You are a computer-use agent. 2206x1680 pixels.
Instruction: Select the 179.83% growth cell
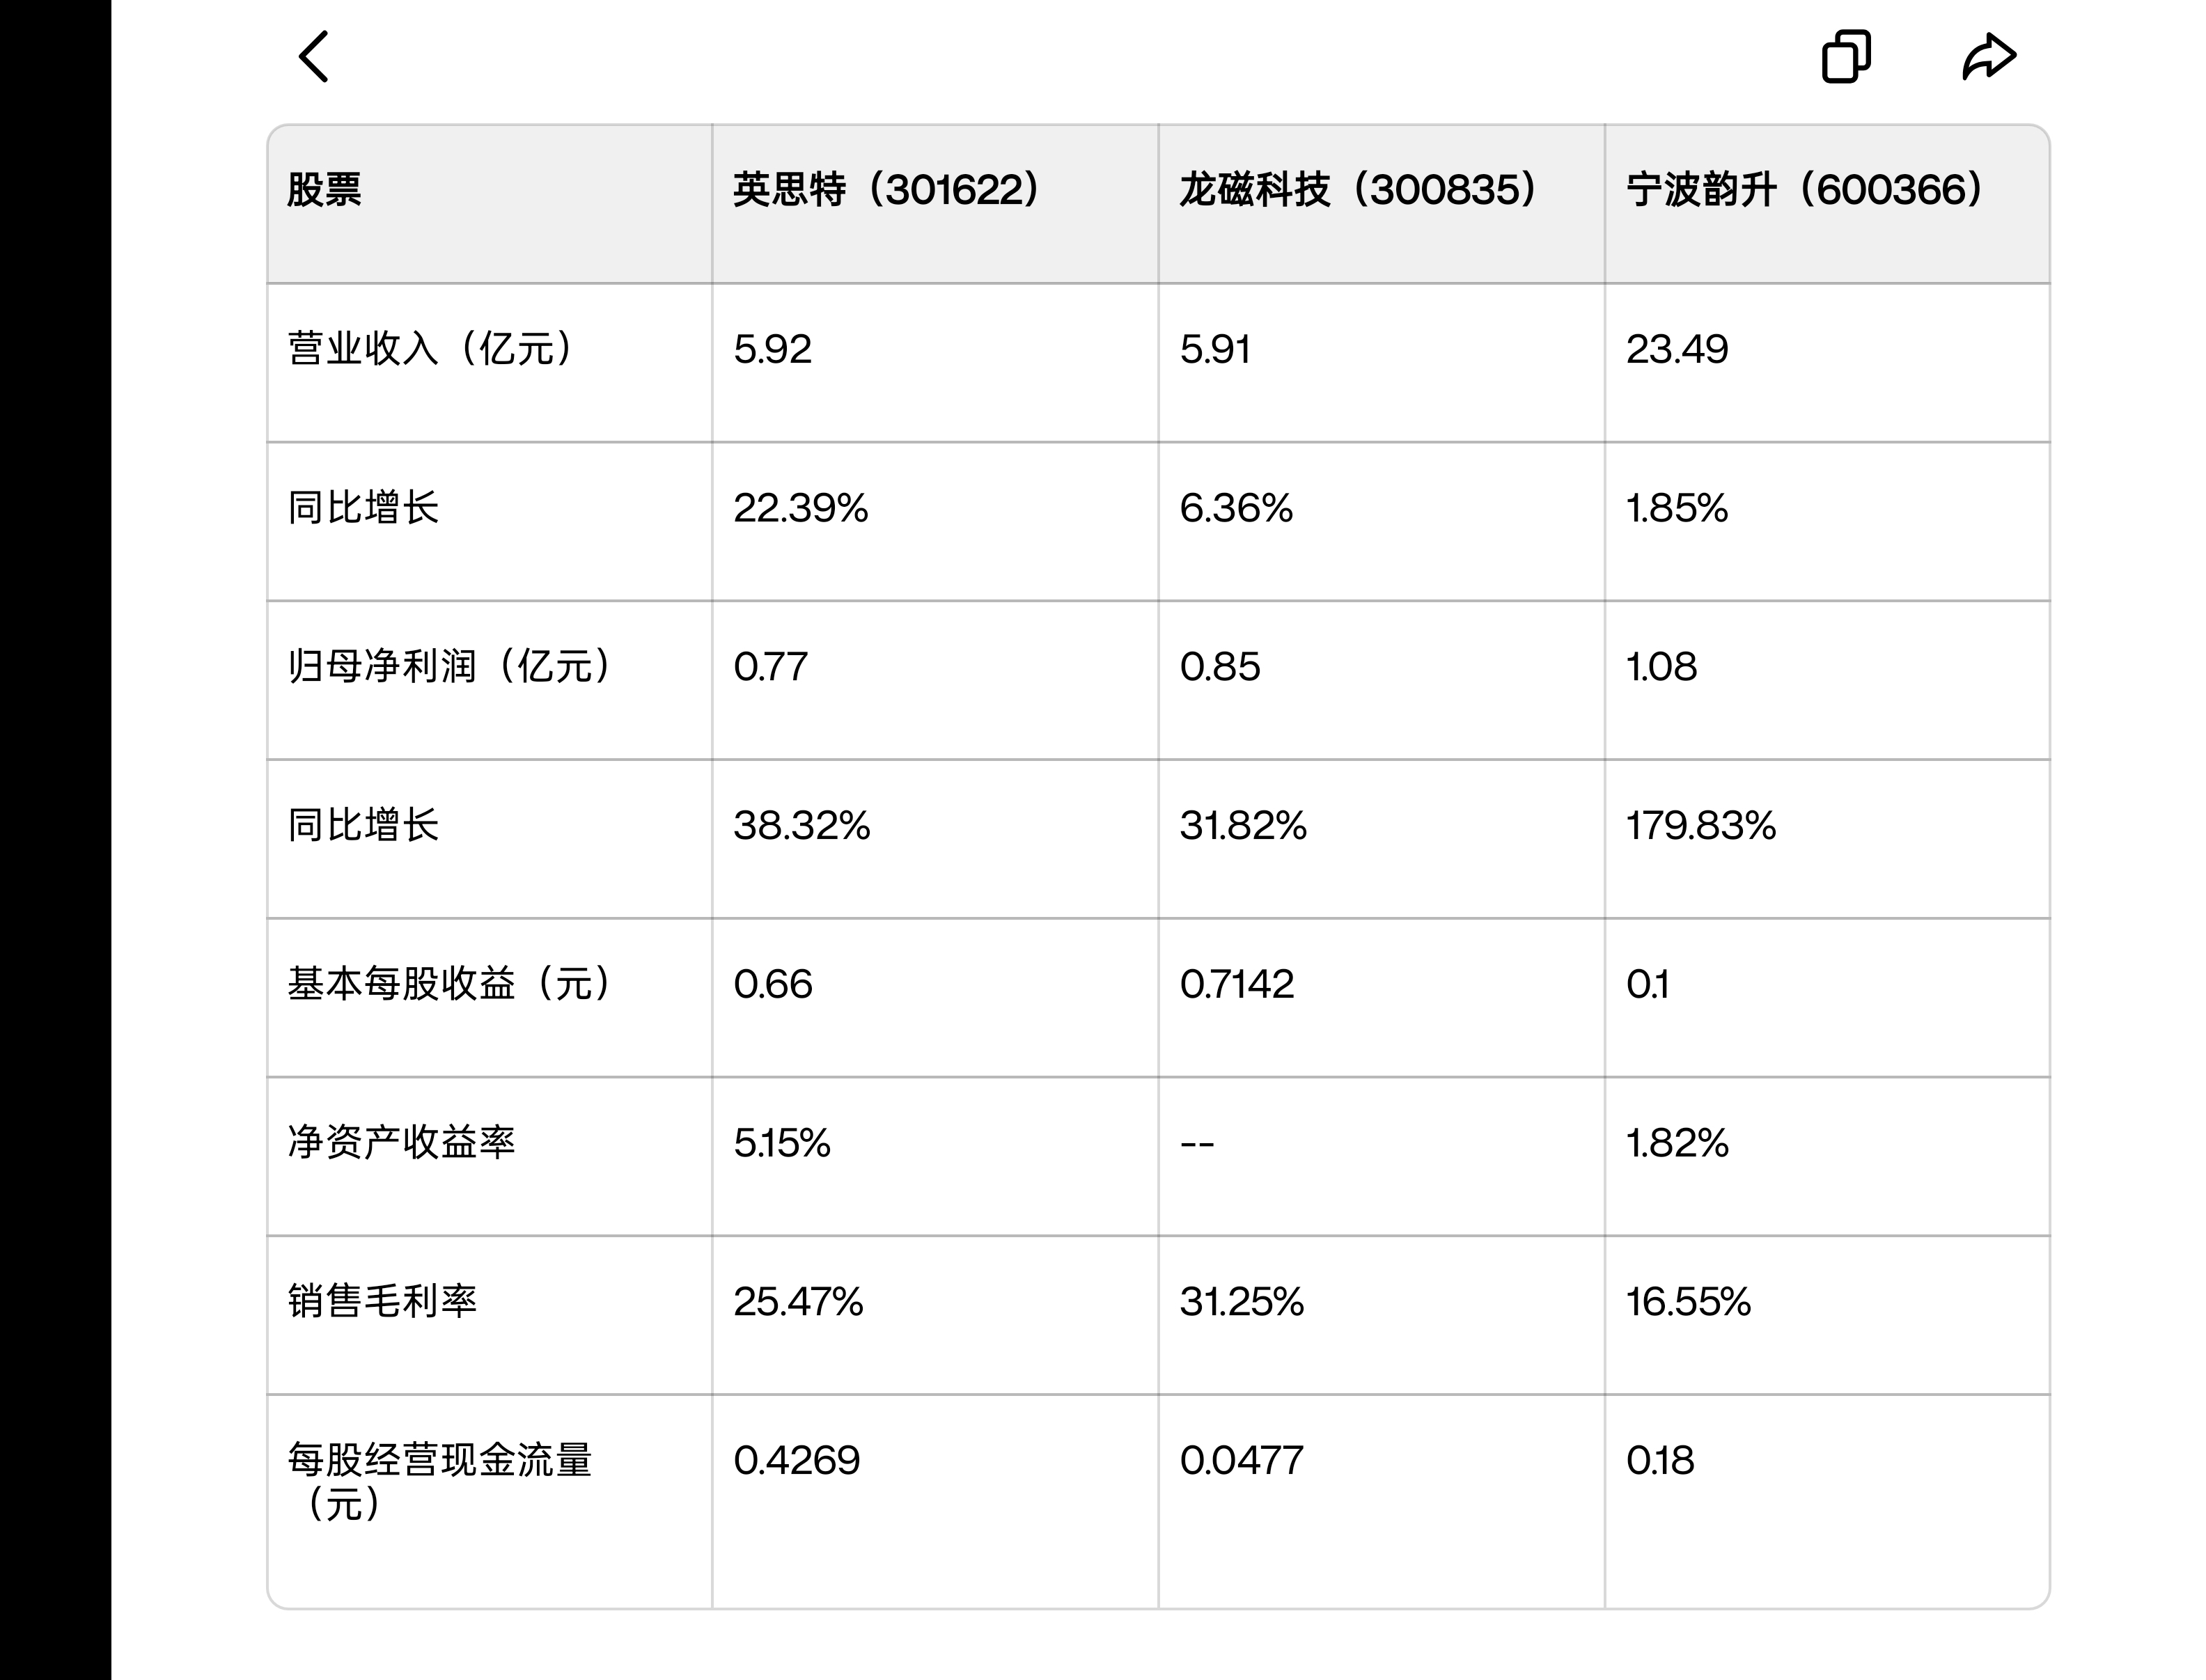1701,825
